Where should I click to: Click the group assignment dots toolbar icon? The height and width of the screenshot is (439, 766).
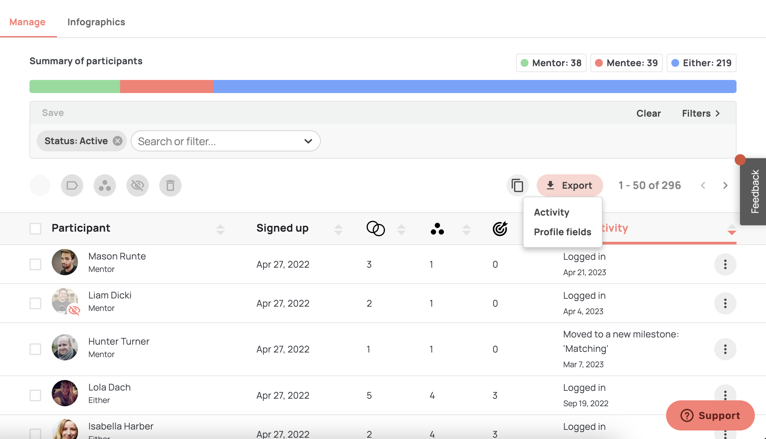[x=105, y=185]
